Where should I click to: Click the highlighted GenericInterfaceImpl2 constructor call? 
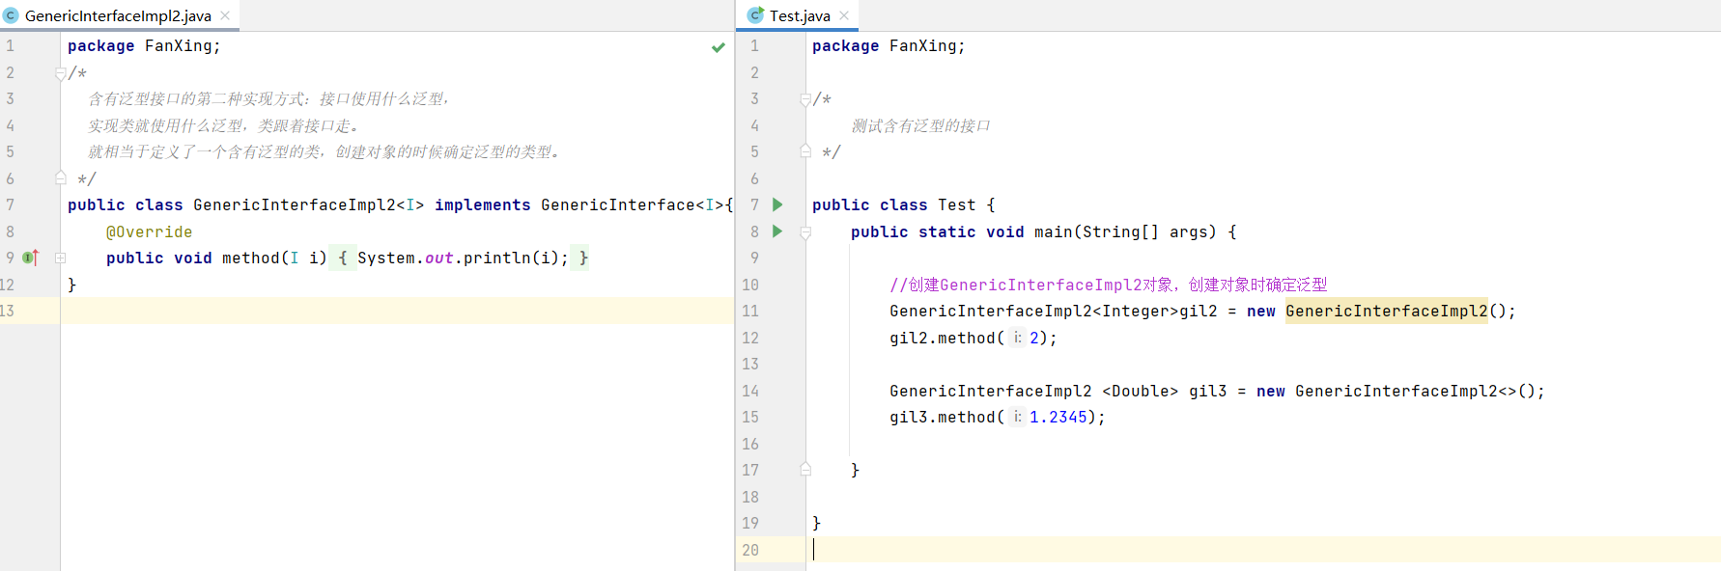(x=1387, y=311)
